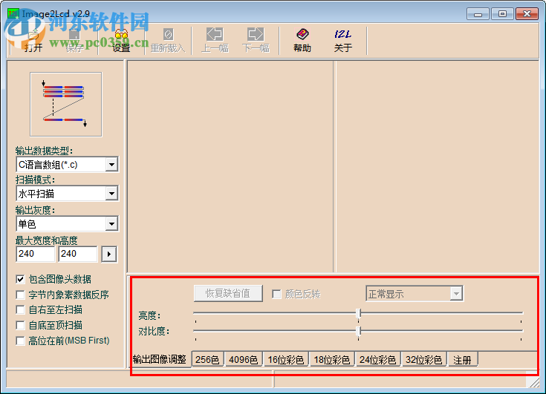This screenshot has height=394, width=546.
Task: Switch to the 32位彩色 tab
Action: coord(423,360)
